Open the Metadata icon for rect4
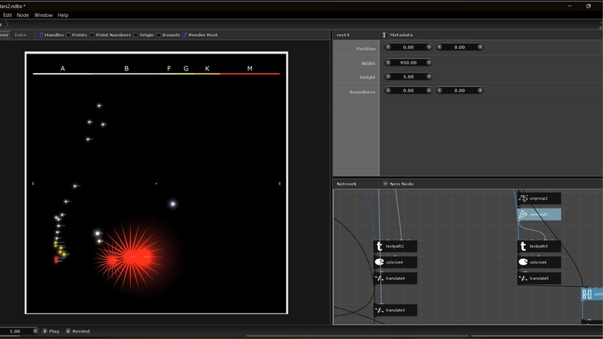This screenshot has height=339, width=603. (385, 35)
